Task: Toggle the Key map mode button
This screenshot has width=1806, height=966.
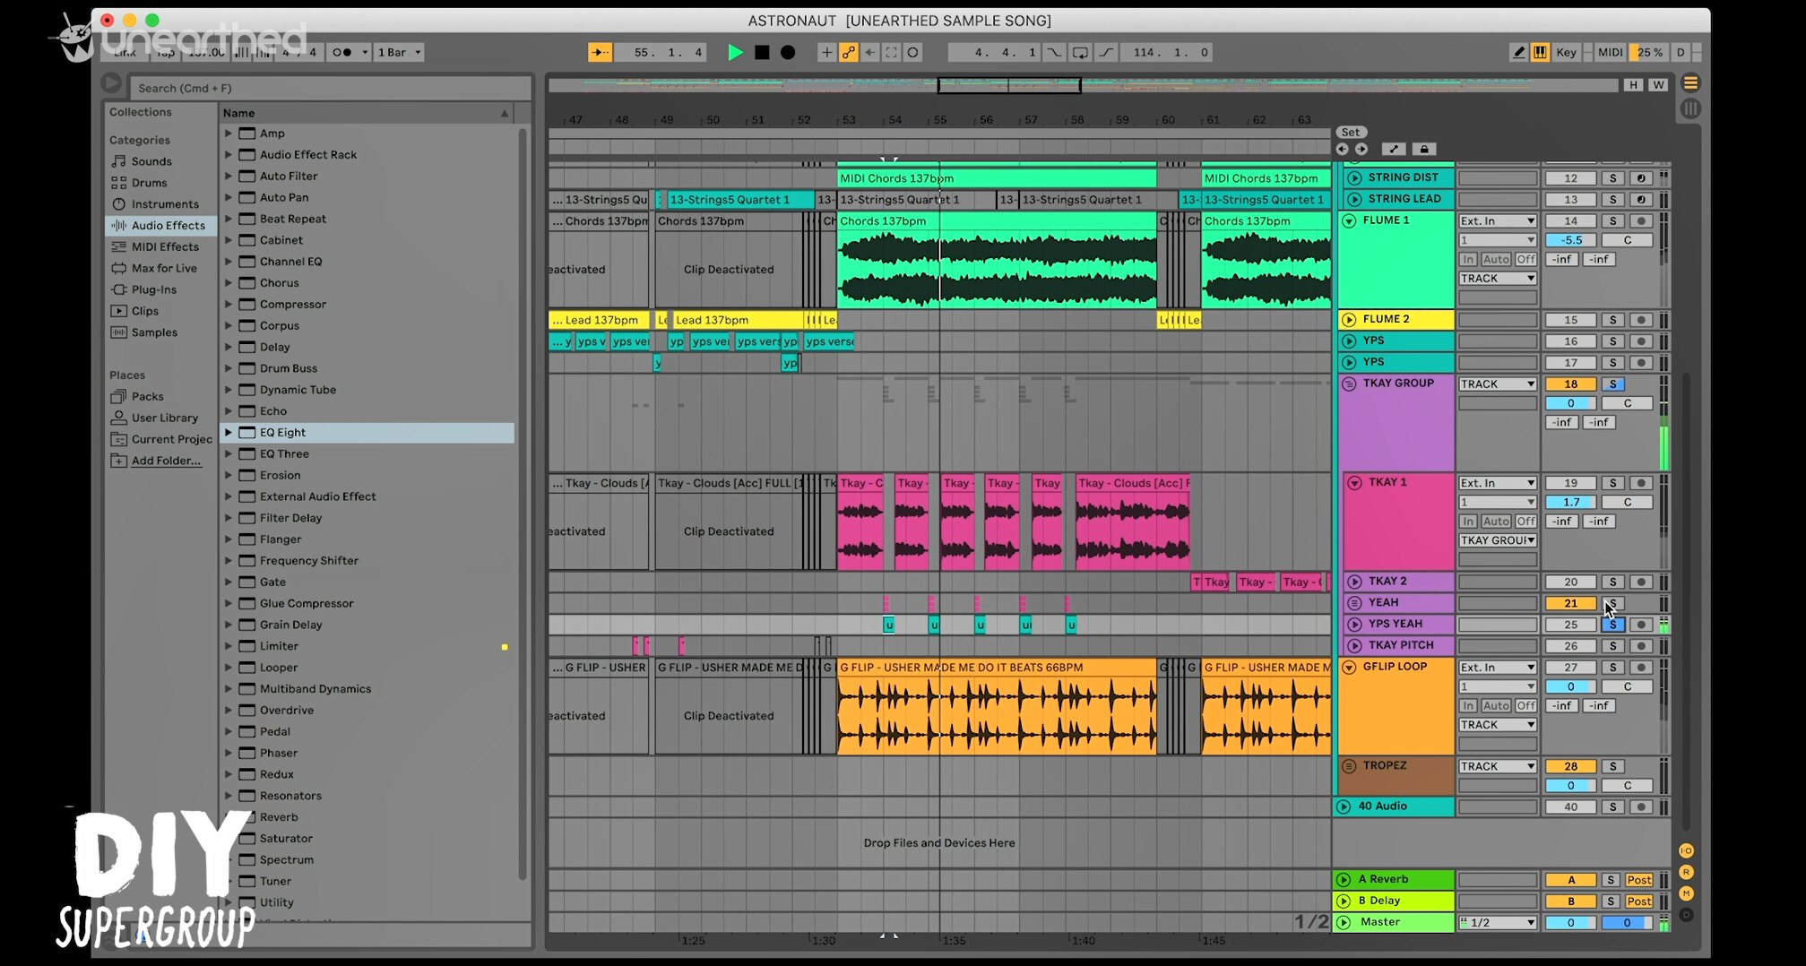Action: 1566,52
